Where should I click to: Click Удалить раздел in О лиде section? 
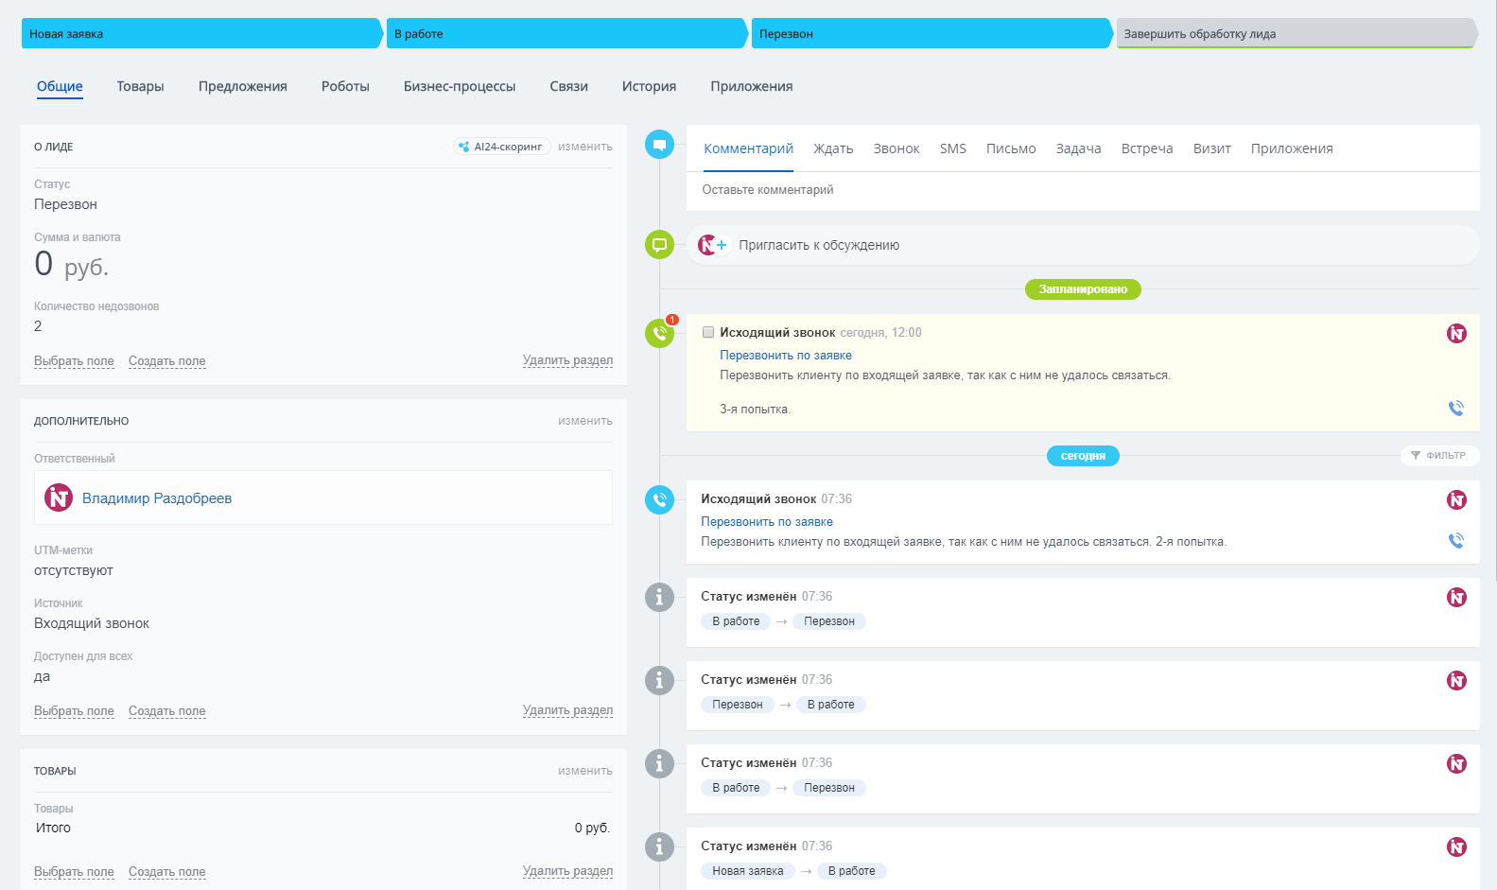(567, 360)
